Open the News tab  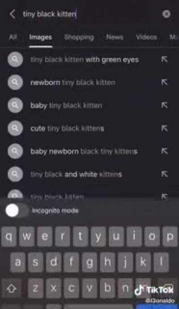(x=115, y=37)
